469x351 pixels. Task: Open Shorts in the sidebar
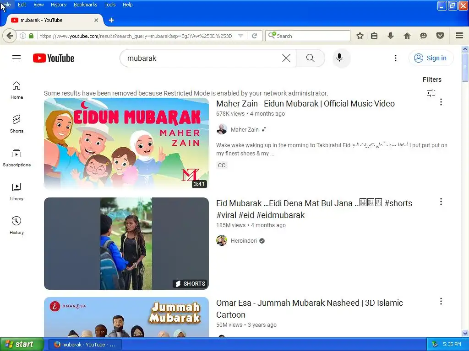coord(16,124)
